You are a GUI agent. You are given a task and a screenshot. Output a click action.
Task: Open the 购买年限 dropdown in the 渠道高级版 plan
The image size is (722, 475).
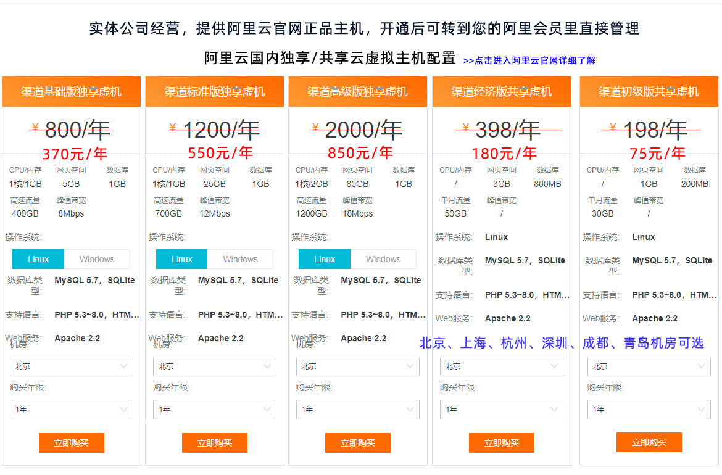click(358, 410)
